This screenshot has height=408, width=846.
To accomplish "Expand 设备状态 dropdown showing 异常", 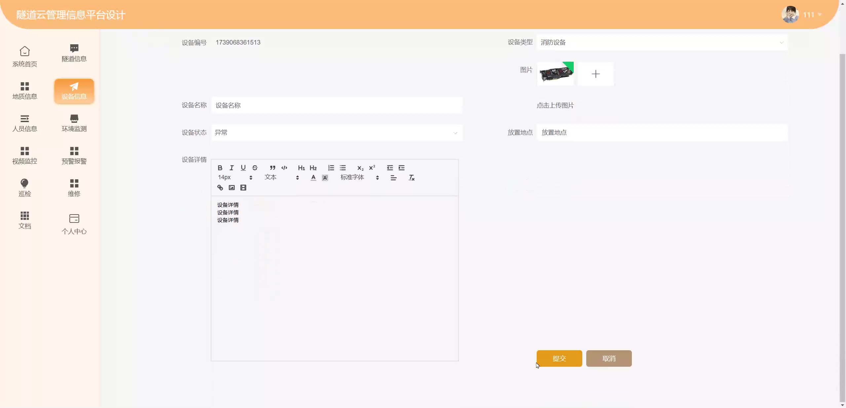I will coord(336,133).
